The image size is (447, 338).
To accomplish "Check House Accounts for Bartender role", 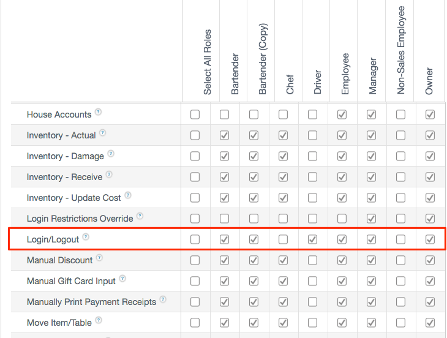I will click(224, 115).
